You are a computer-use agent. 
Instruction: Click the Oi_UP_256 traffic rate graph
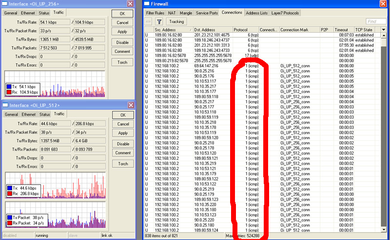click(55, 84)
